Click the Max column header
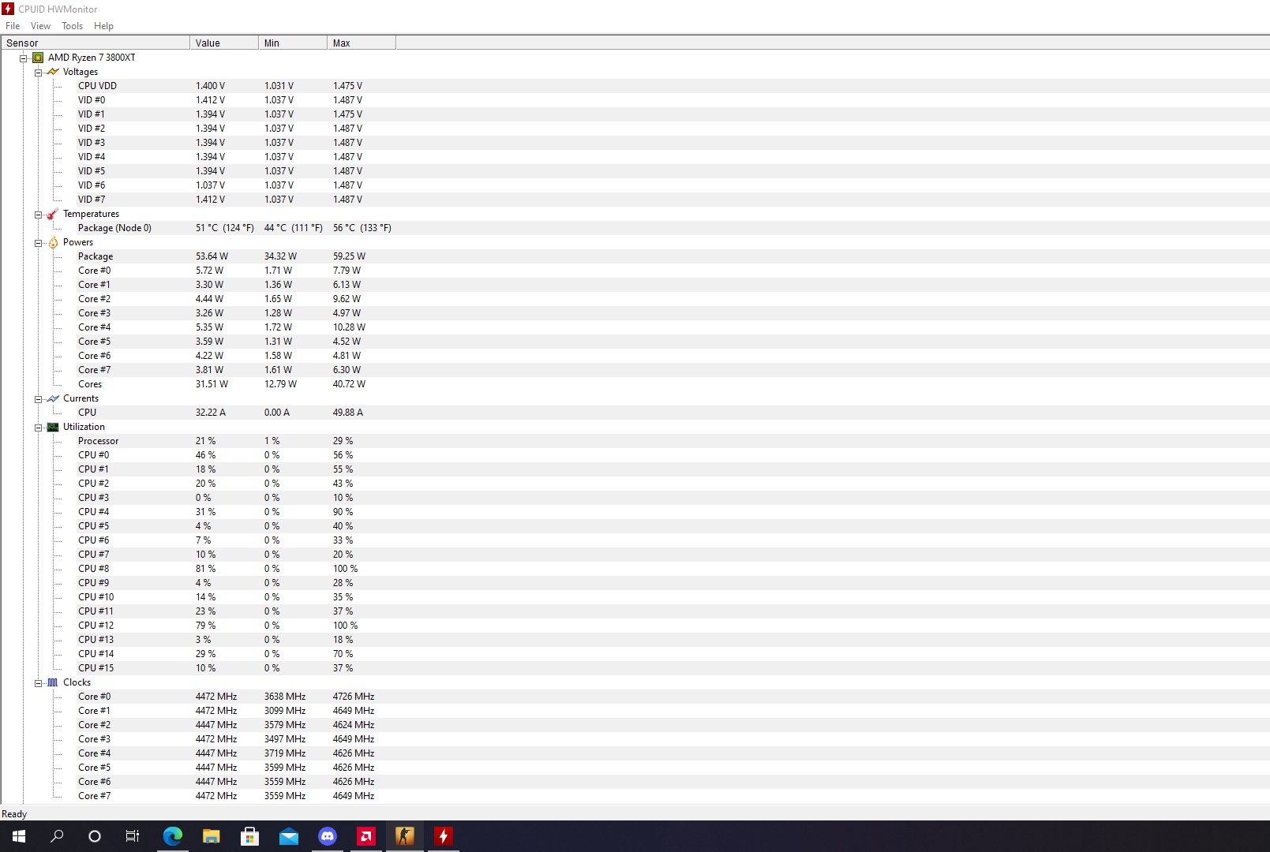1270x852 pixels. tap(362, 43)
